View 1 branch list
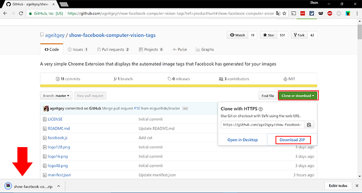 [123, 79]
